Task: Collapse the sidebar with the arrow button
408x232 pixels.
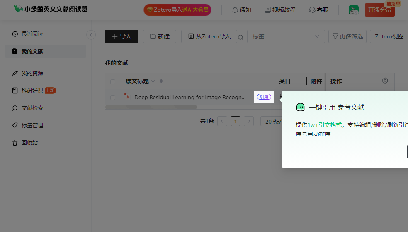Action: click(x=91, y=35)
